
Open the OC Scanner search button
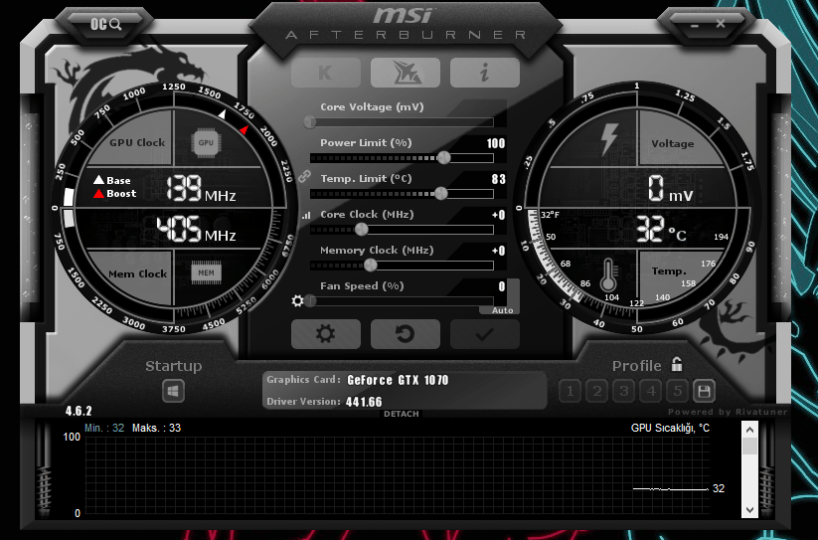tap(106, 24)
